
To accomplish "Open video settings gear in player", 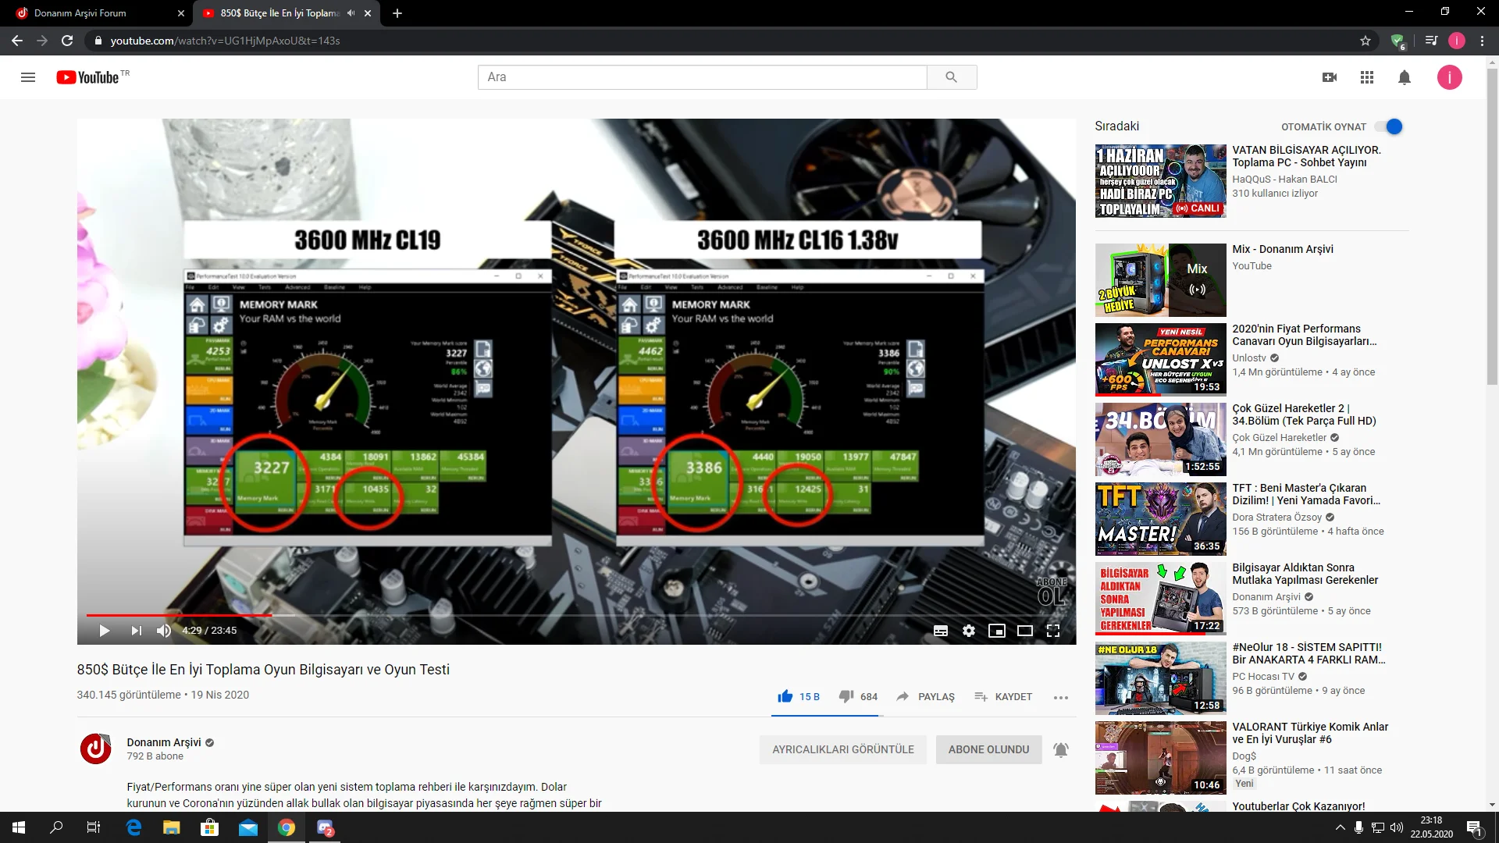I will 969,631.
